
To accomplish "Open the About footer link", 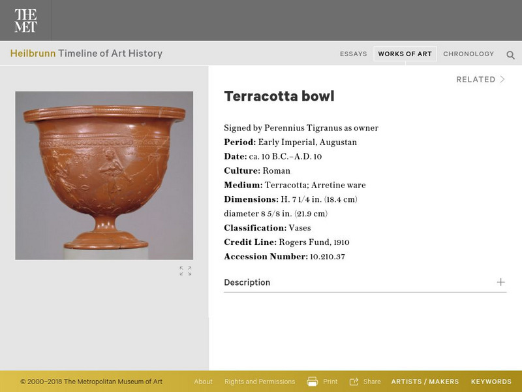I will tap(203, 382).
